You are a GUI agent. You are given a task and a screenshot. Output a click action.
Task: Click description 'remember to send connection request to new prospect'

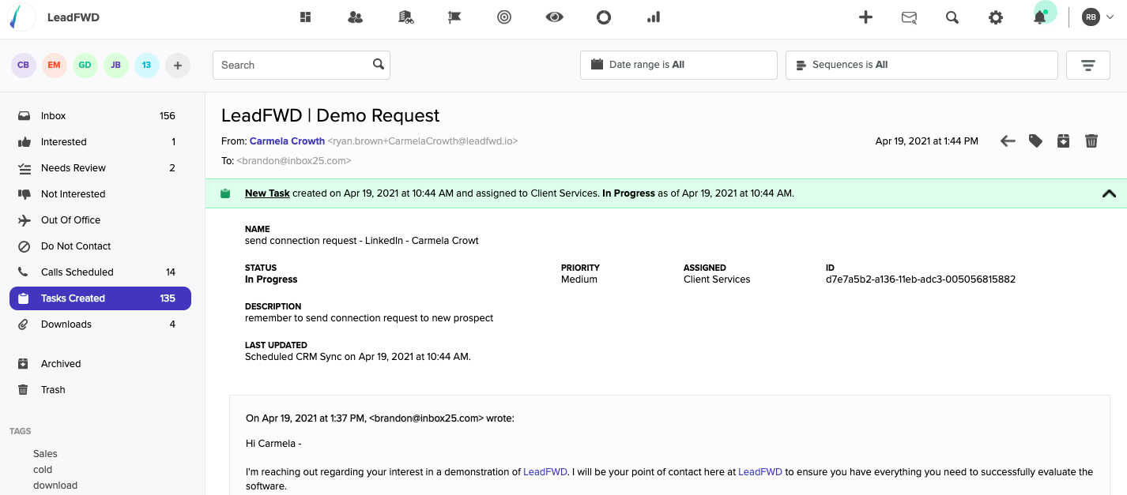[369, 318]
